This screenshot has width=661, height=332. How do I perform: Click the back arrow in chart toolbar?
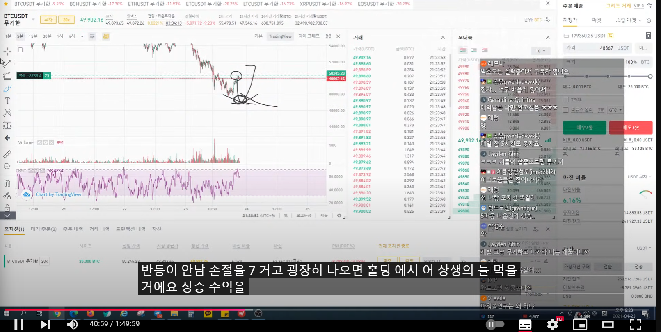[x=7, y=138]
